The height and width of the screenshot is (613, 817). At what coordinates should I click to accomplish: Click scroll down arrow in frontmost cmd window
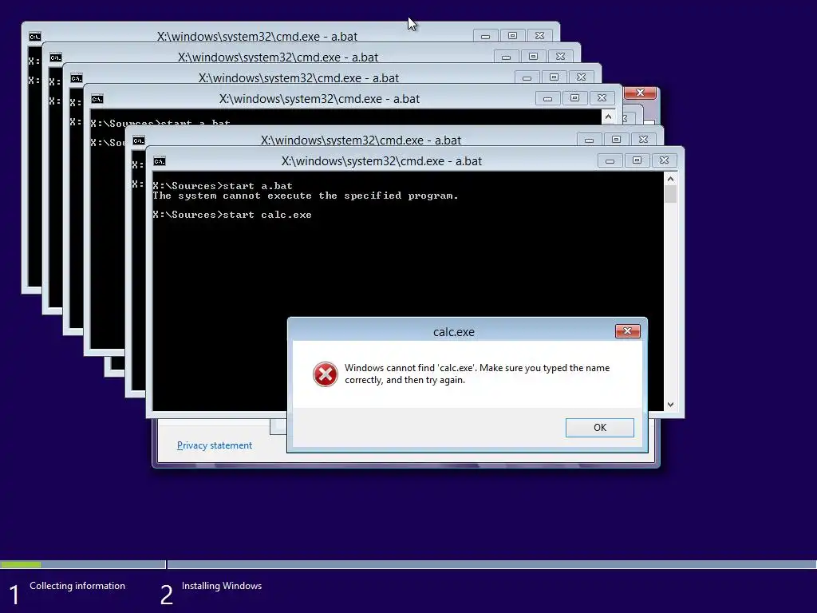point(670,405)
